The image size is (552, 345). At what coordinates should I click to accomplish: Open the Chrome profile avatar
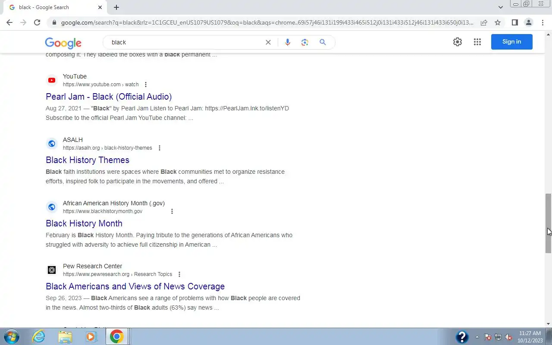coord(528,22)
